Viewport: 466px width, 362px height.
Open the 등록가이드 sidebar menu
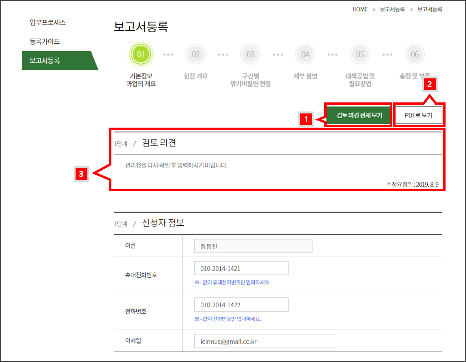click(x=44, y=41)
